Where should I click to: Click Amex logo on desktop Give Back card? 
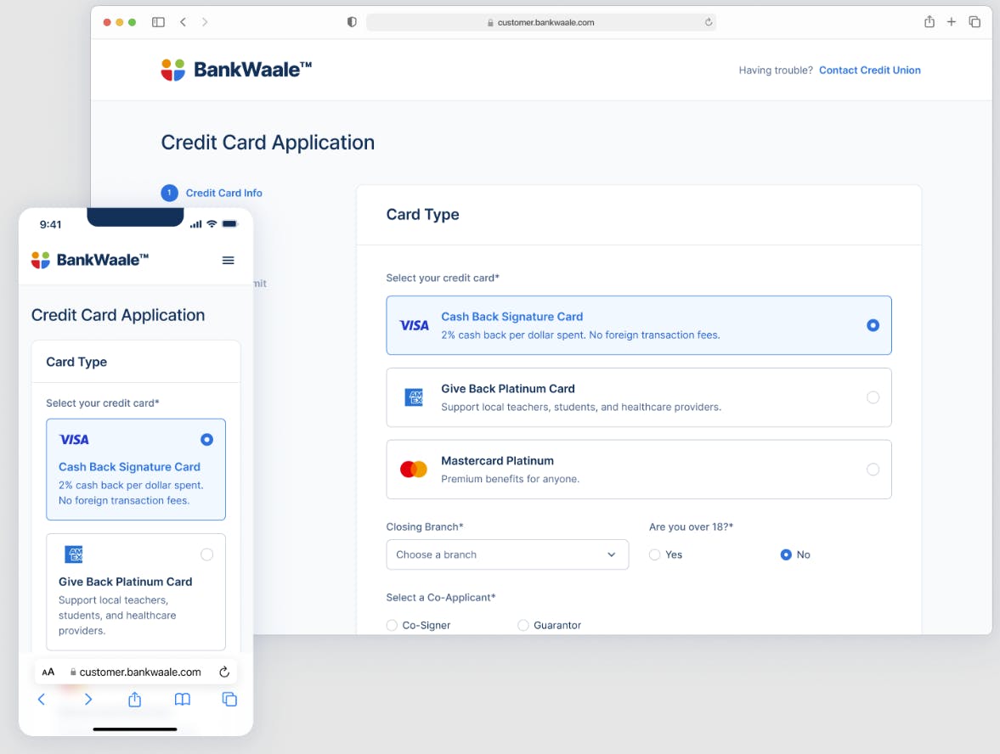pyautogui.click(x=414, y=397)
